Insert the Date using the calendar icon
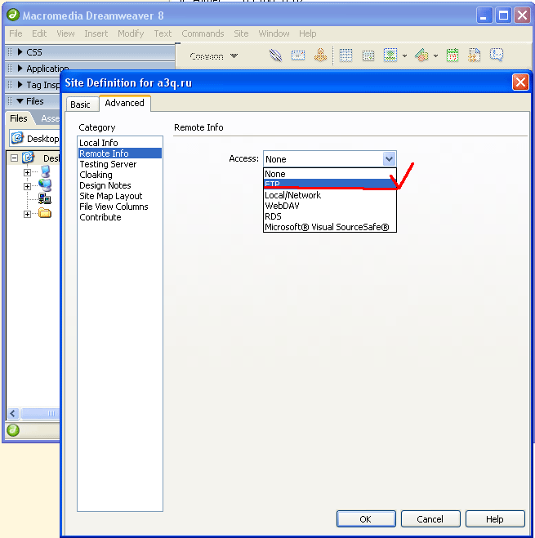Screen dimensions: 535x538 pyautogui.click(x=453, y=56)
